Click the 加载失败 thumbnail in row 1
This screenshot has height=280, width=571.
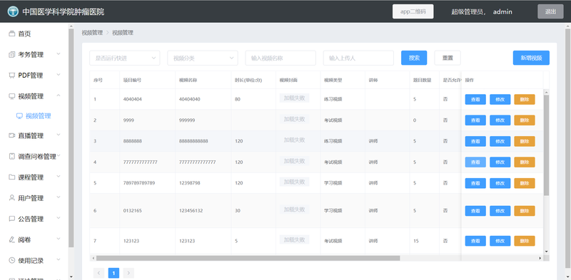coord(294,98)
